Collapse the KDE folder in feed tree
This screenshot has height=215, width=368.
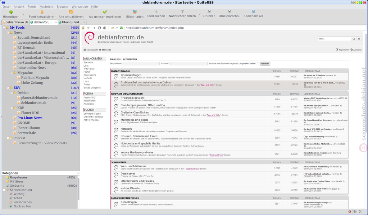[12, 108]
